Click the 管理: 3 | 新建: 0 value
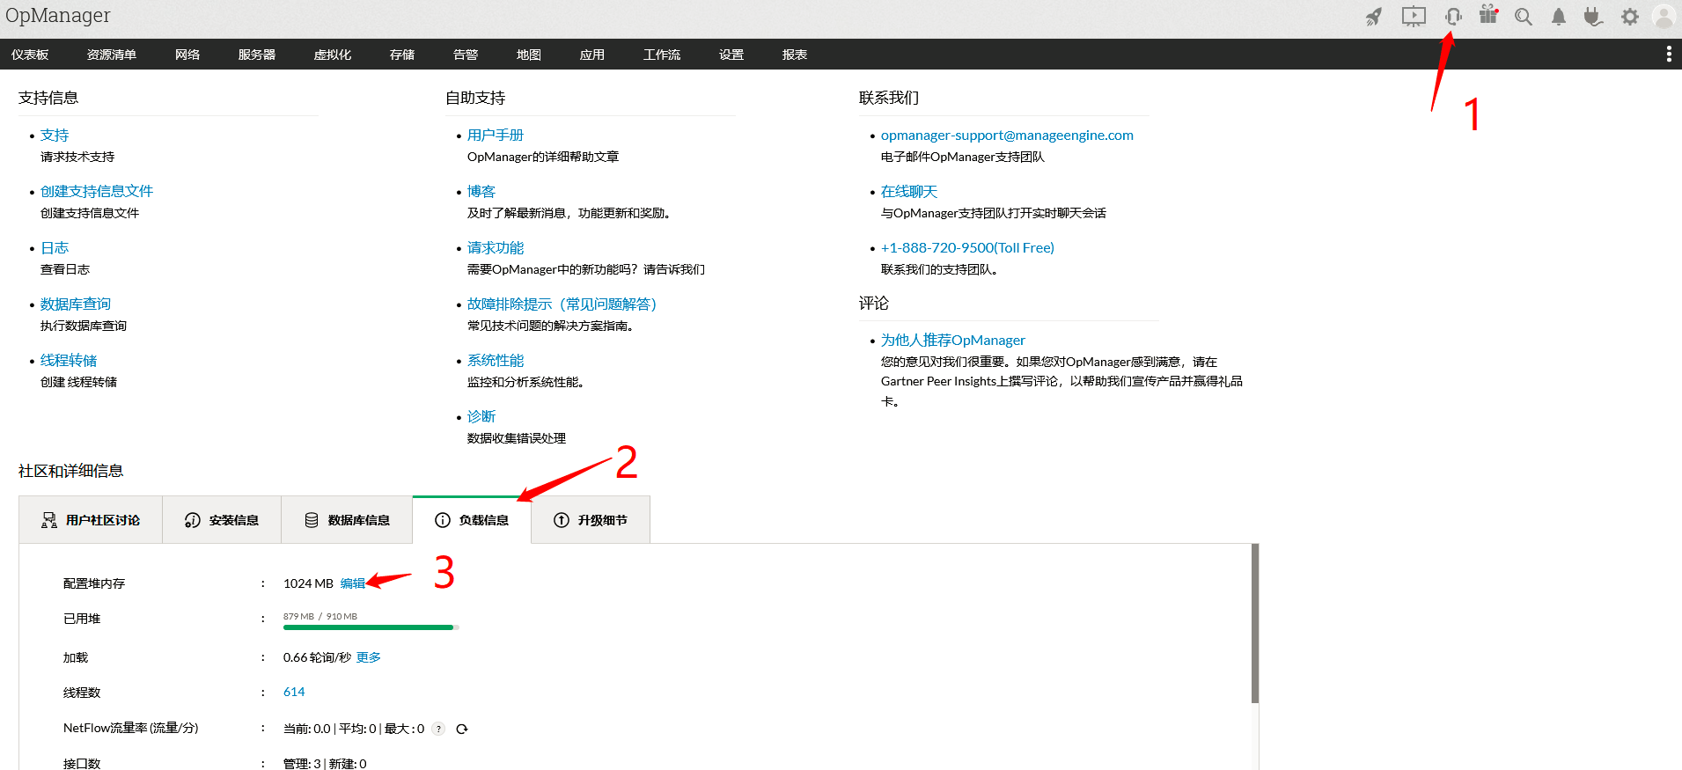This screenshot has height=770, width=1682. [325, 764]
